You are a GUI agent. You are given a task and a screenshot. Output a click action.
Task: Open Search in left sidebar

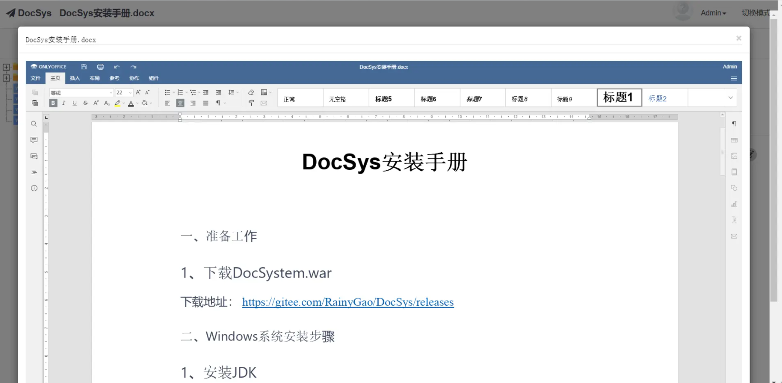[x=34, y=124]
